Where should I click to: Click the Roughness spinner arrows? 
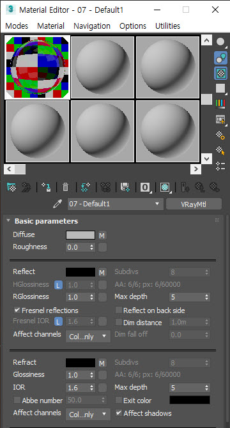91,247
